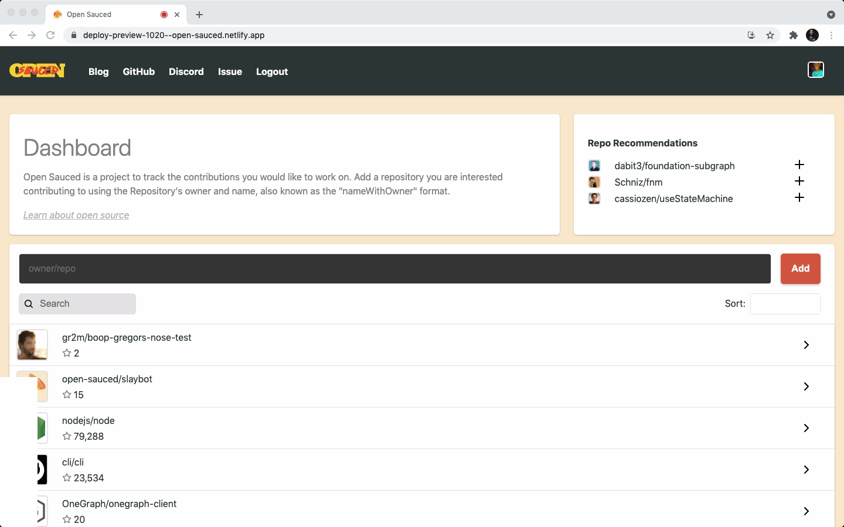The width and height of the screenshot is (844, 527).
Task: Open a new browser tab
Action: 199,14
